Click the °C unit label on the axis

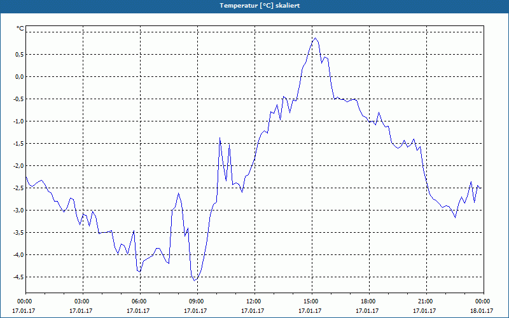20,29
